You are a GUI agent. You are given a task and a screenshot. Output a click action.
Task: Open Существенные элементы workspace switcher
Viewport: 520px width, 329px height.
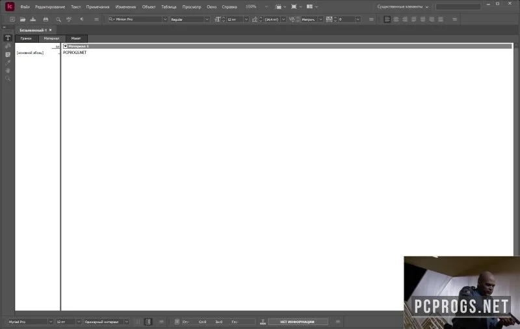(402, 6)
